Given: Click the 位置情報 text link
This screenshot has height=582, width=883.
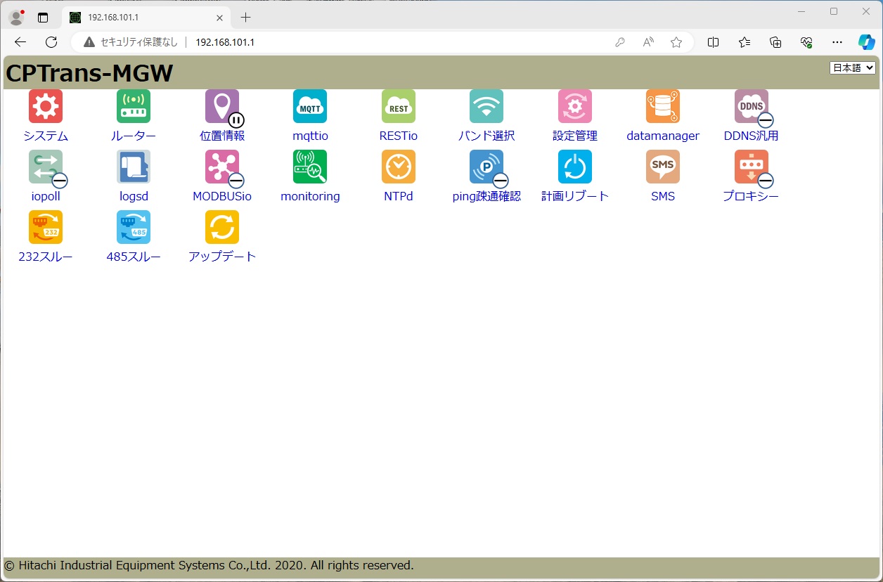Looking at the screenshot, I should click(222, 136).
